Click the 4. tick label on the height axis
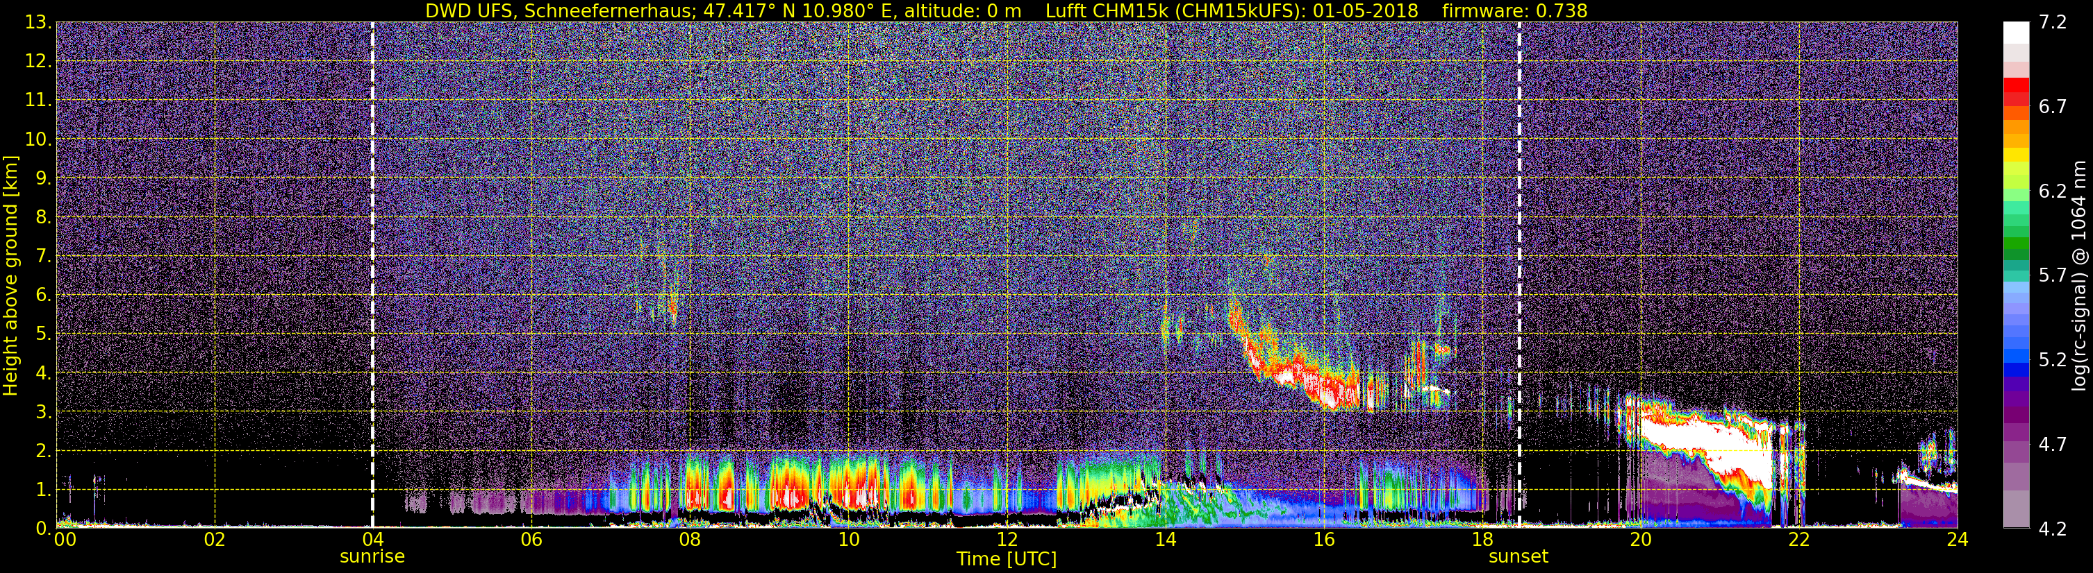Viewport: 2093px width, 573px height. 43,373
